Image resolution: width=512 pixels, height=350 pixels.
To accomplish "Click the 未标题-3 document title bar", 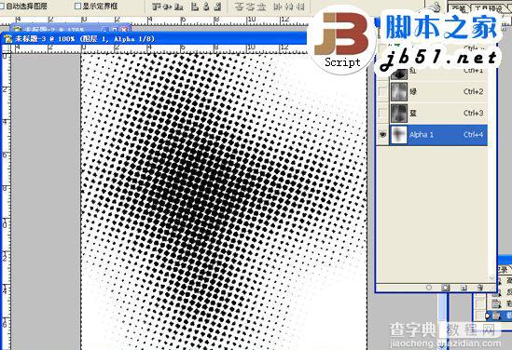I will [154, 39].
